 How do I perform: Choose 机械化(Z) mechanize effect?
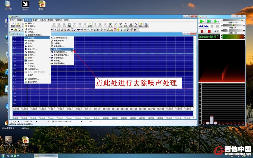point(37,49)
